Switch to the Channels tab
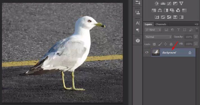This screenshot has height=105, width=200. (161, 24)
